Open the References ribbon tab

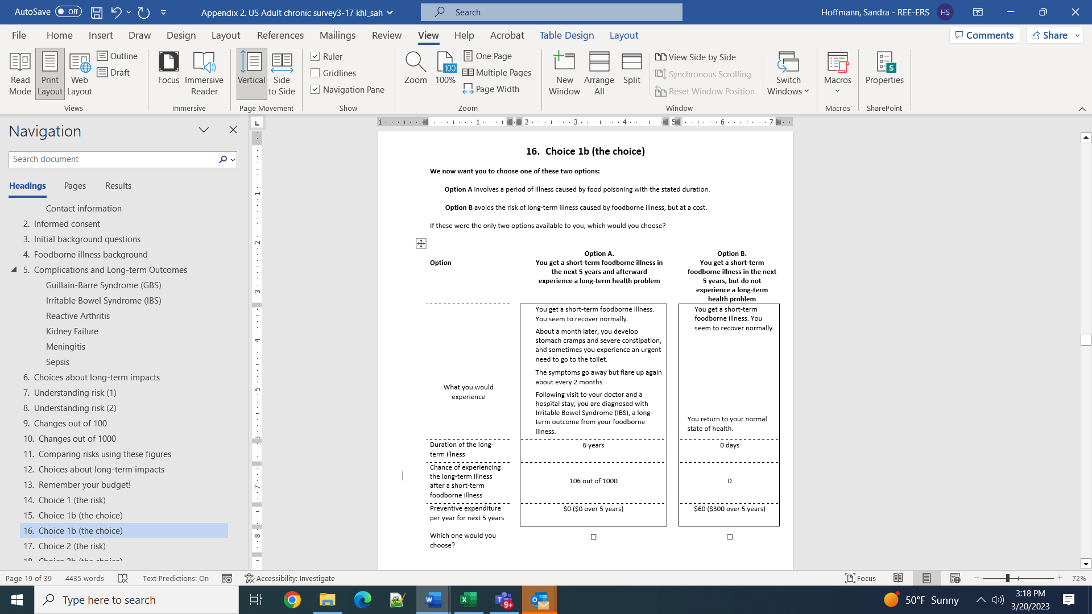(280, 35)
